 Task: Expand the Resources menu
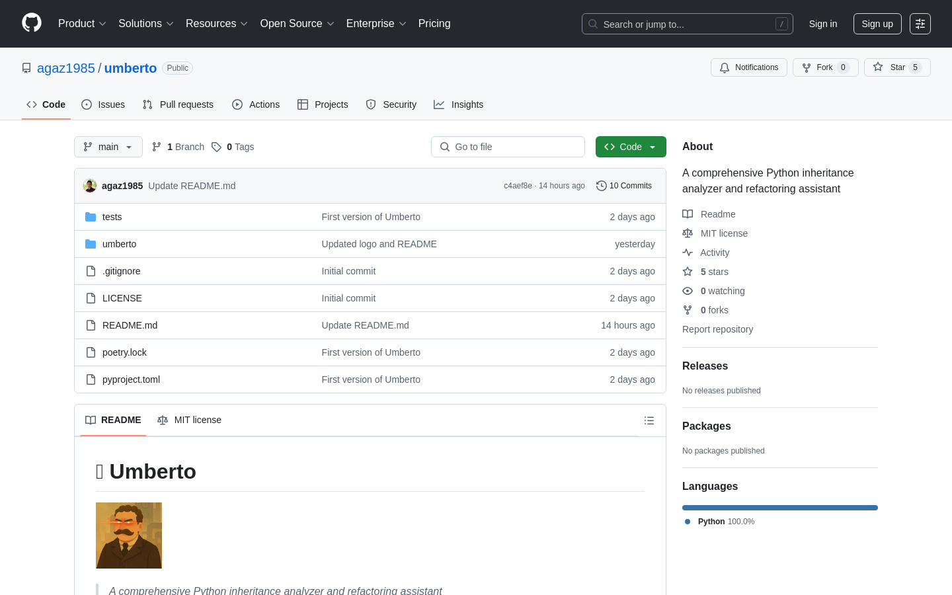click(x=217, y=24)
